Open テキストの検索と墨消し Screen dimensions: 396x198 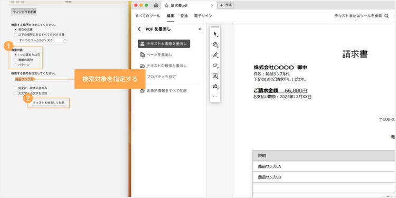(163, 65)
